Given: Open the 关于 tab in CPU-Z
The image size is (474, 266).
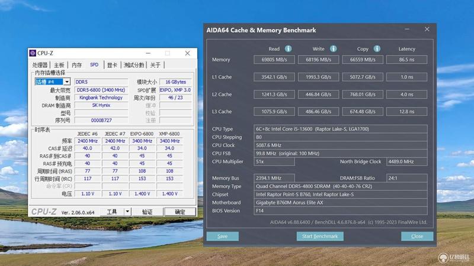Looking at the screenshot, I should click(x=155, y=65).
